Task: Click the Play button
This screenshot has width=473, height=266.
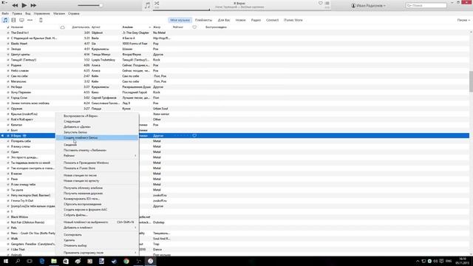Action: [24, 5]
